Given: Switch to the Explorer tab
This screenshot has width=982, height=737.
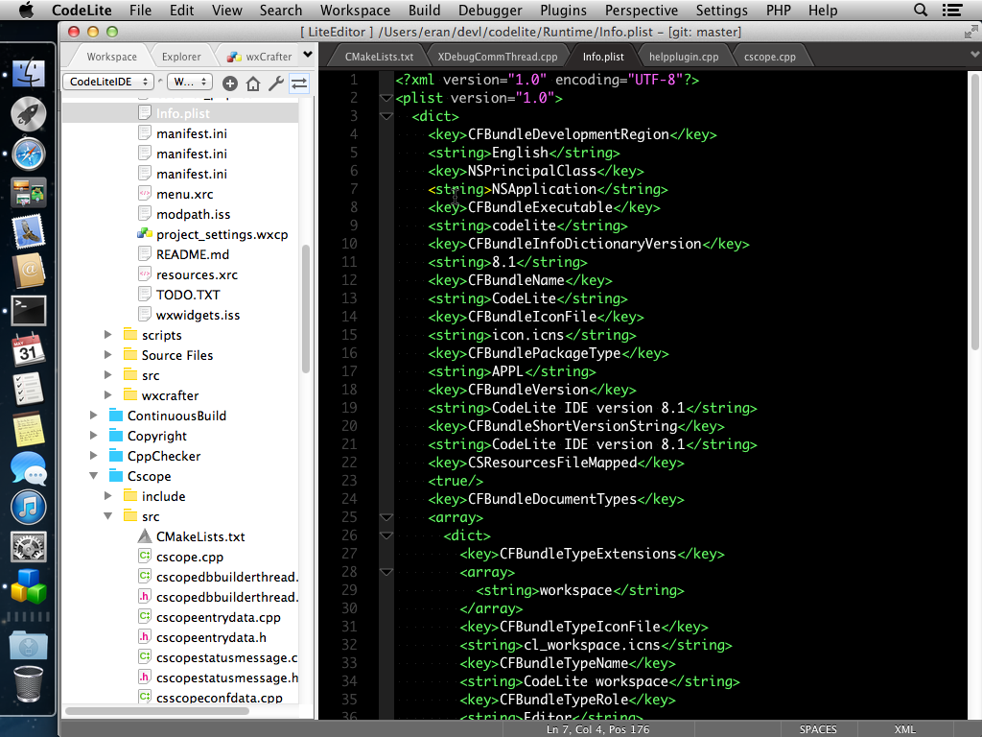Looking at the screenshot, I should (181, 57).
